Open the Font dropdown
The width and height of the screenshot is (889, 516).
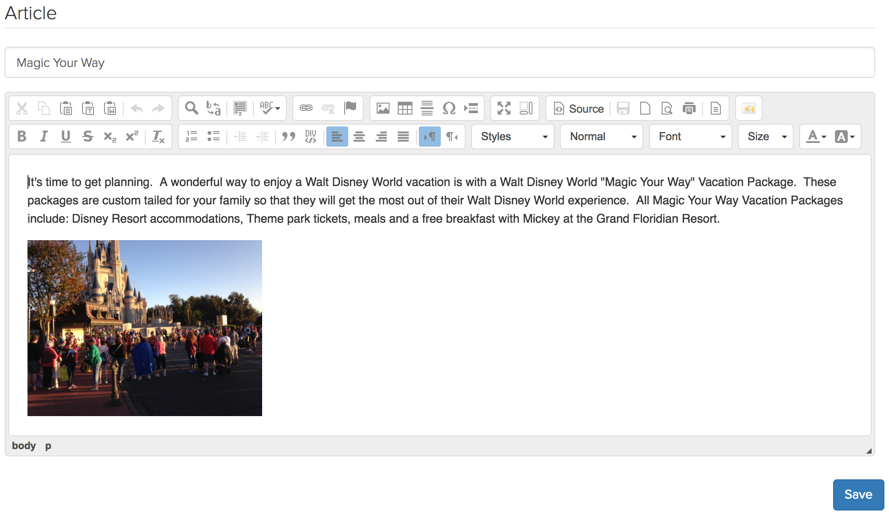pos(691,137)
